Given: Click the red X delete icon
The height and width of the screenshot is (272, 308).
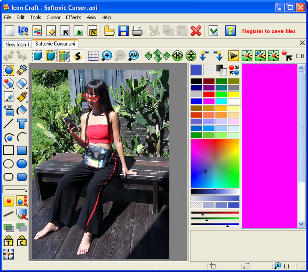Looking at the screenshot, I should tap(196, 31).
